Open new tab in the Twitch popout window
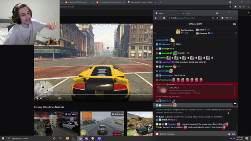 click(188, 13)
